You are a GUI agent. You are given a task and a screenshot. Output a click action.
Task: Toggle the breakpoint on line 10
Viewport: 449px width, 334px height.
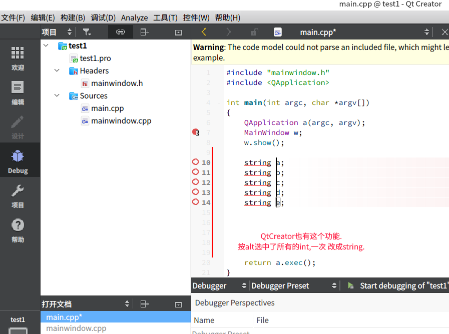(196, 162)
